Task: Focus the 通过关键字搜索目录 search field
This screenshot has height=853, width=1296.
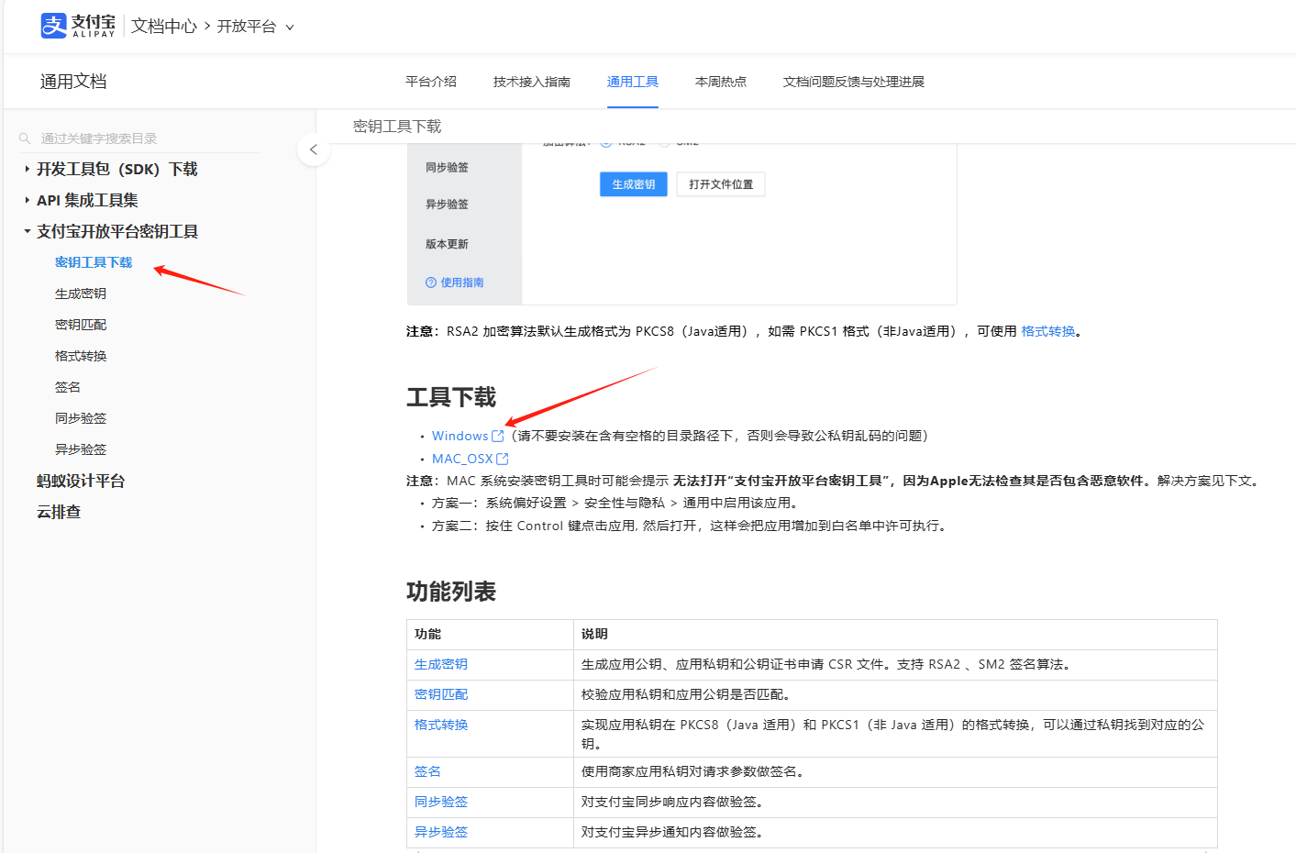Action: pyautogui.click(x=139, y=138)
